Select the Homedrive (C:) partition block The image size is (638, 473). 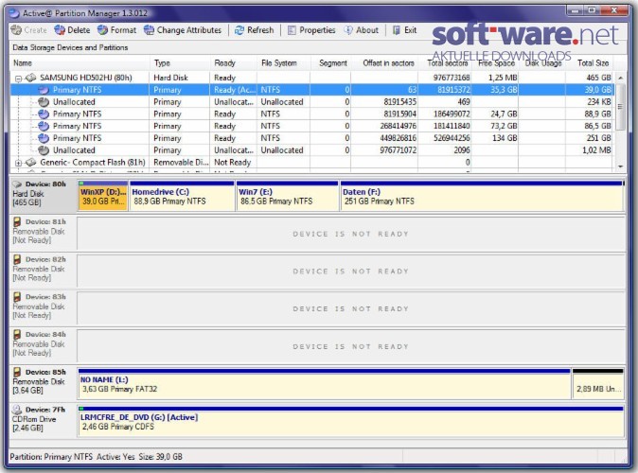tap(182, 196)
